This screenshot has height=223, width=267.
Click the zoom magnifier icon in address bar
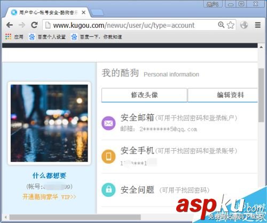tap(221, 25)
